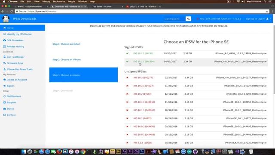Click the browser back arrow
The height and width of the screenshot is (155, 275).
pos(3,11)
